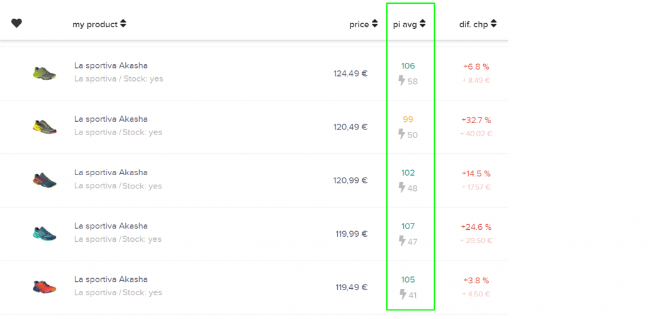Sort by price column arrows
The height and width of the screenshot is (319, 648).
pos(375,24)
